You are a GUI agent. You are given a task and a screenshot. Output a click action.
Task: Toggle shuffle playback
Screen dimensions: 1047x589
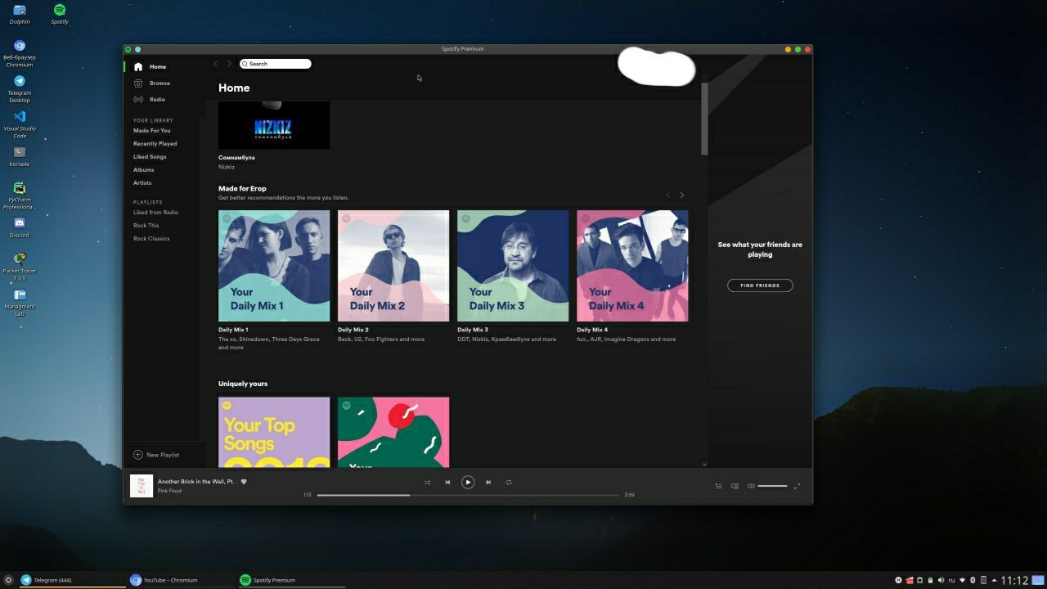427,483
